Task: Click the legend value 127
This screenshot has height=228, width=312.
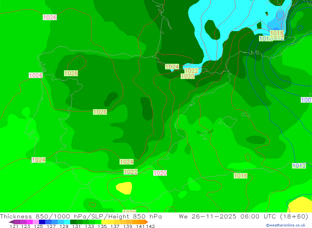Action: [x=51, y=226]
